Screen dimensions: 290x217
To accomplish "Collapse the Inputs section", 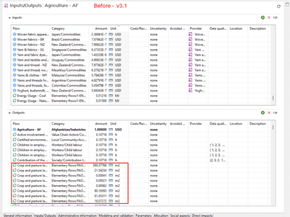I will 10,18.
